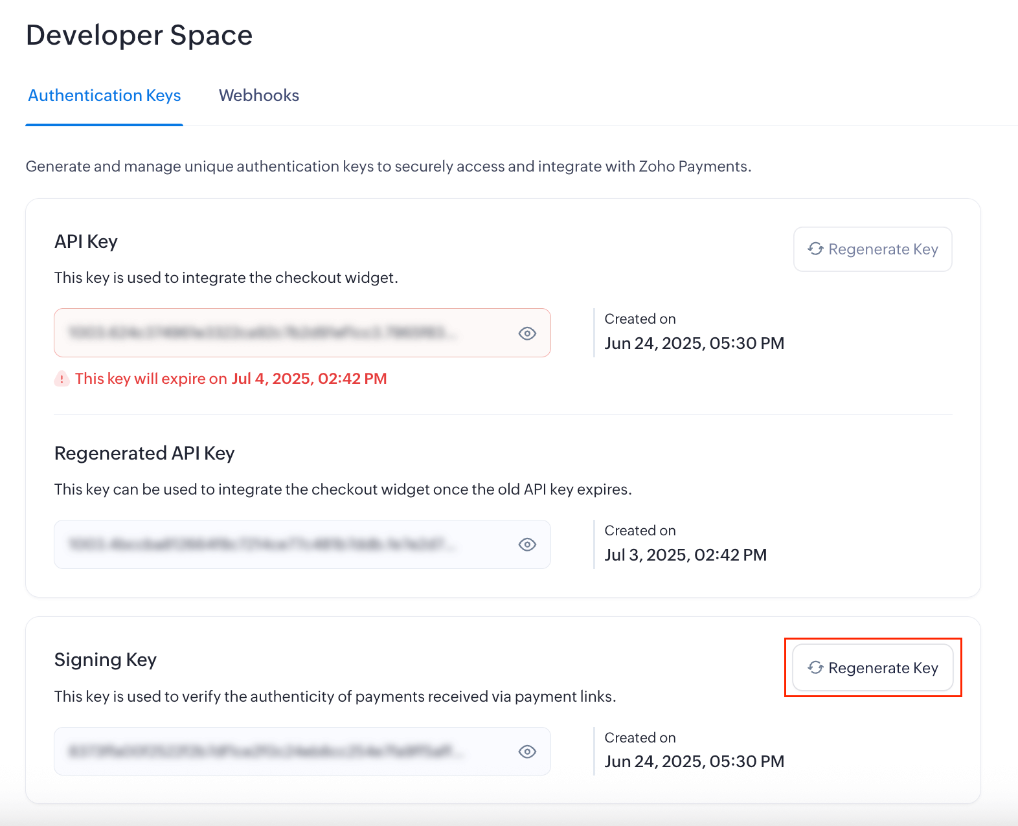Click the checkout widget description under API Key
The height and width of the screenshot is (826, 1018).
(226, 278)
